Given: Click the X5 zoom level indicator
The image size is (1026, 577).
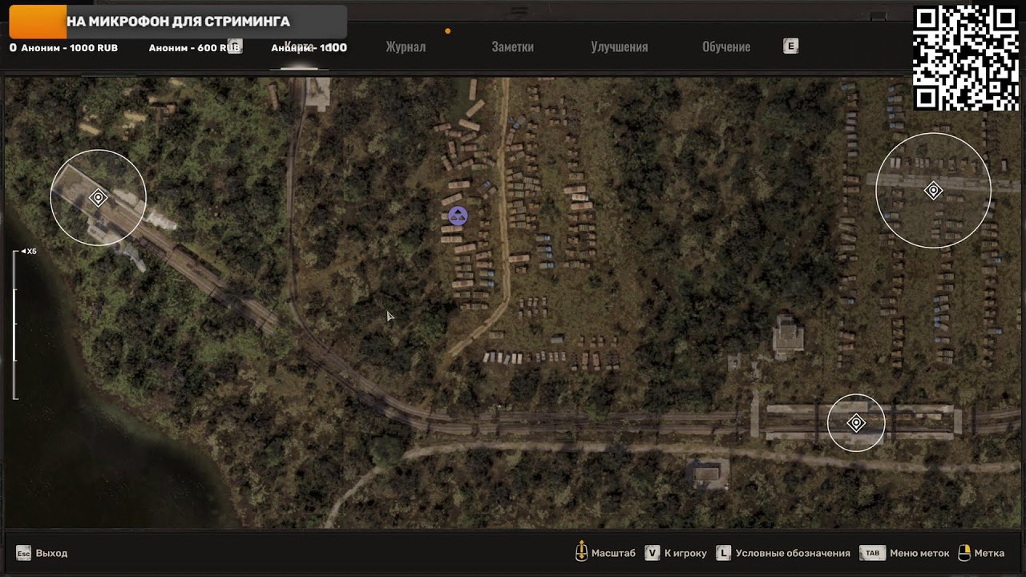Looking at the screenshot, I should point(29,252).
